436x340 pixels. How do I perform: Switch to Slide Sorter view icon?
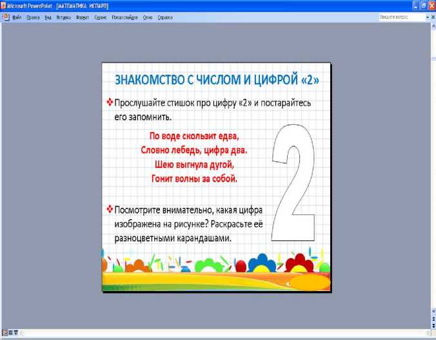9,332
